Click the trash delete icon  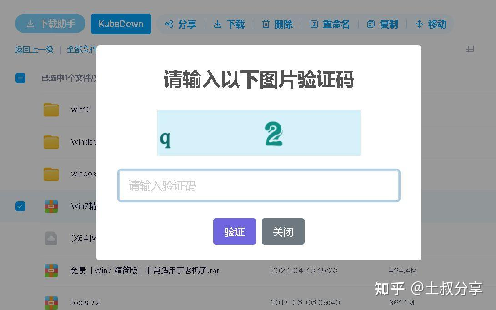[x=266, y=24]
